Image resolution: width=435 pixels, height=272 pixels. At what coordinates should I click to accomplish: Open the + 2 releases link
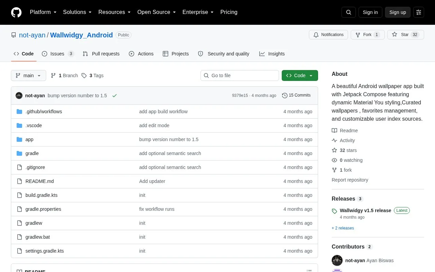343,228
